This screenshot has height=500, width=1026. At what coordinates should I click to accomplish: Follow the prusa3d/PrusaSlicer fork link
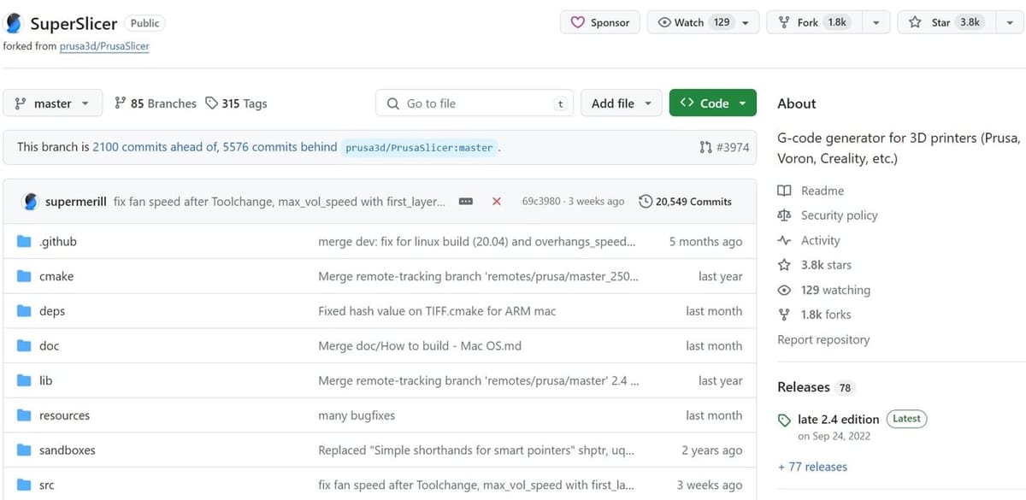coord(104,46)
